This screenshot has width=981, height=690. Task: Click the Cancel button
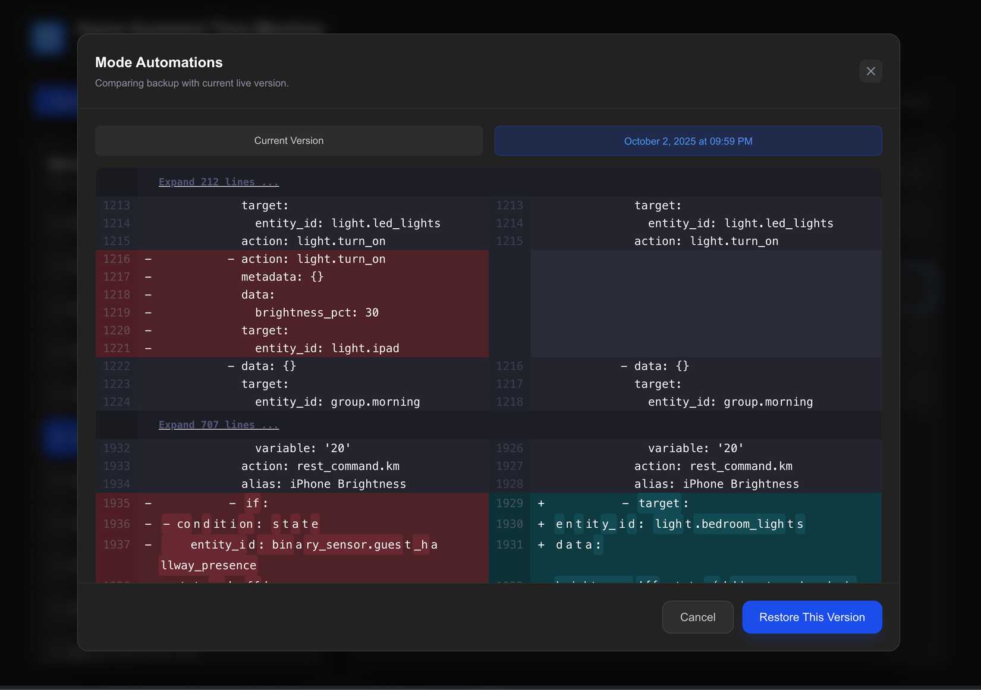697,617
